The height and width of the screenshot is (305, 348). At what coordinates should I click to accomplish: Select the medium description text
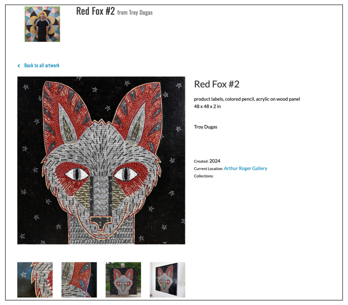pos(247,99)
